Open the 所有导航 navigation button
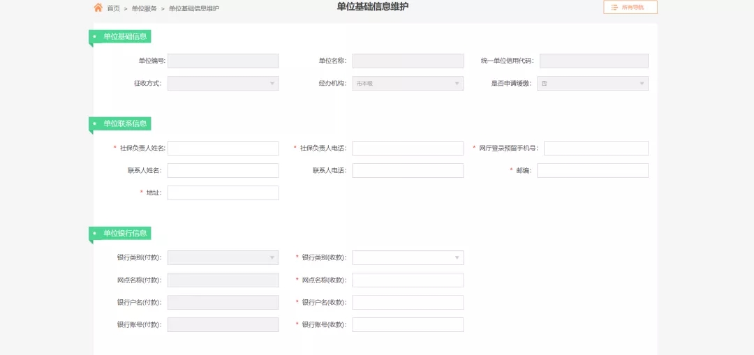 [630, 7]
